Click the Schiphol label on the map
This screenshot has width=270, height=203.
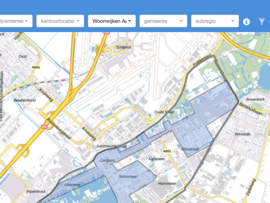pyautogui.click(x=123, y=47)
